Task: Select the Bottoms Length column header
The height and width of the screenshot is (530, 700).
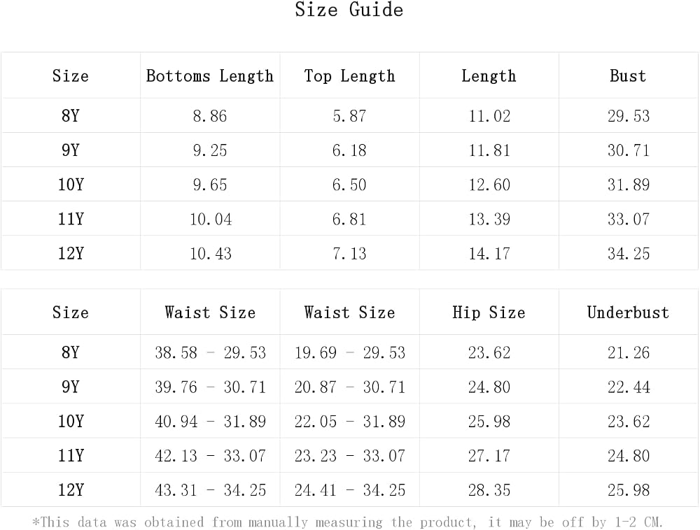Action: pos(210,76)
